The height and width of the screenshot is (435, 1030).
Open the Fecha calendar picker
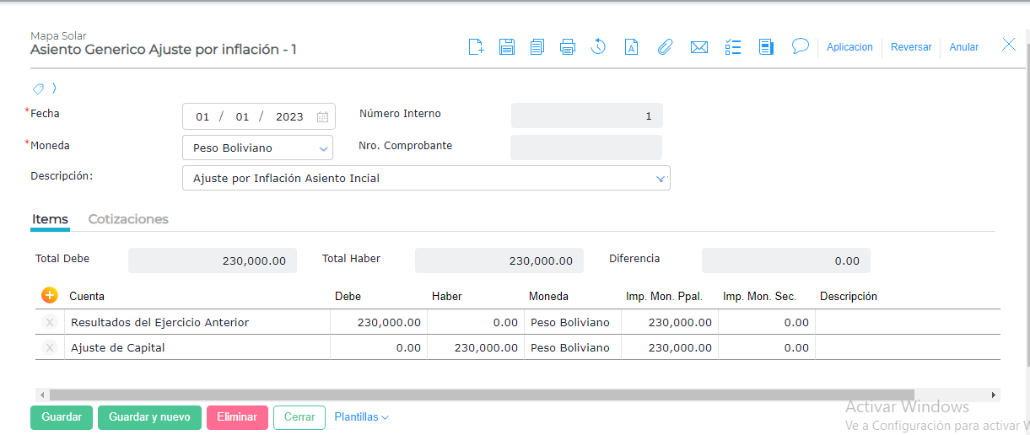pyautogui.click(x=322, y=117)
